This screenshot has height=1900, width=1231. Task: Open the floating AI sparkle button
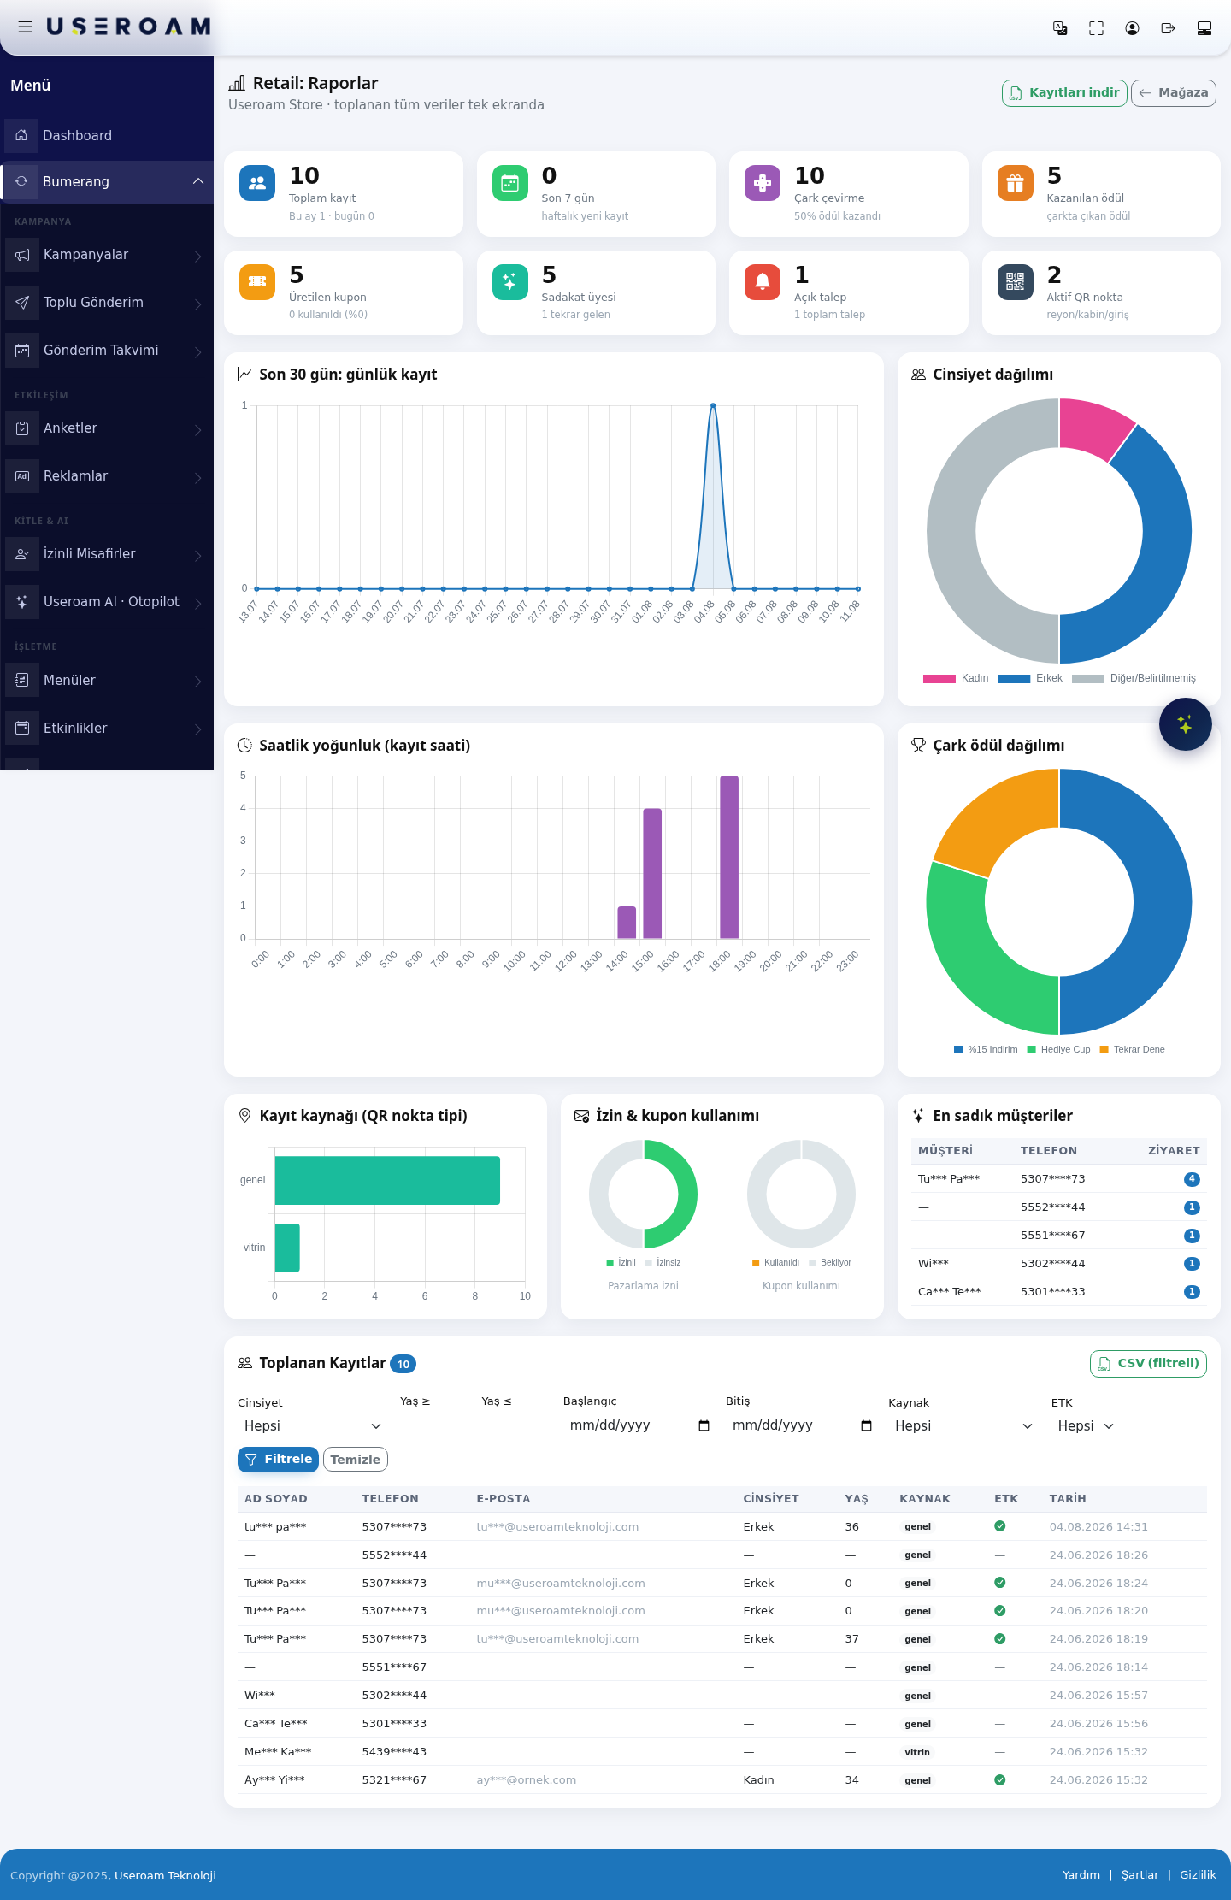click(1185, 724)
